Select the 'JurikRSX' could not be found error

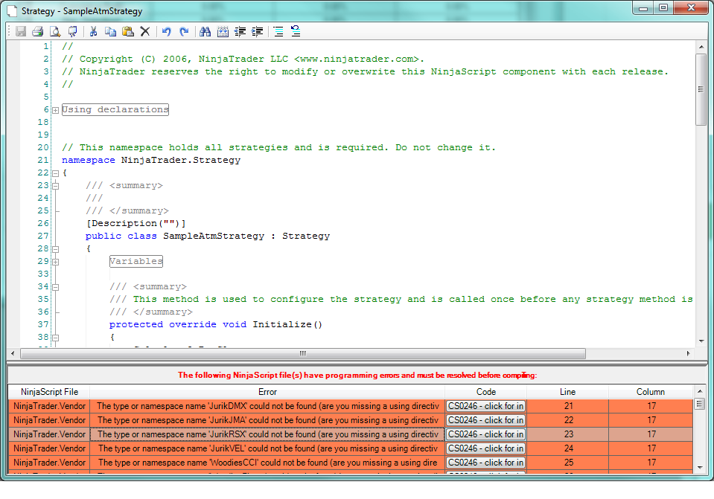click(x=267, y=434)
